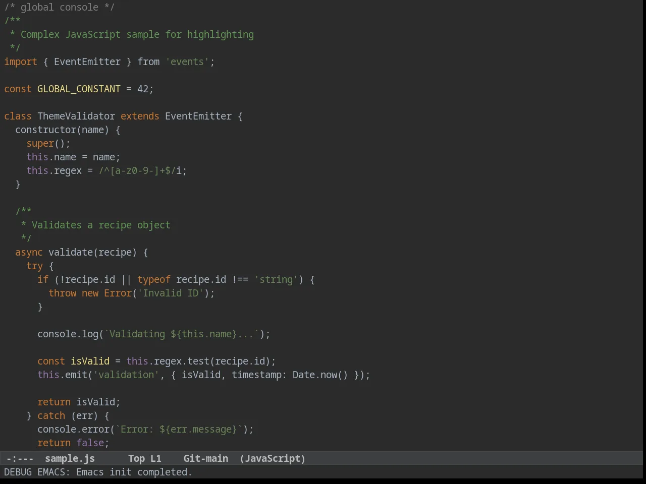Click the Top position indicator in mode line
646x484 pixels.
(x=136, y=458)
